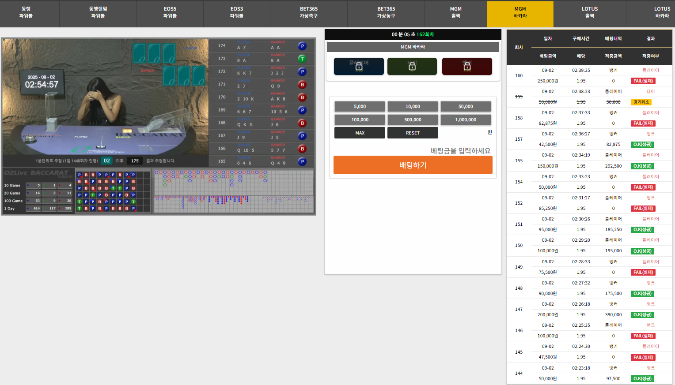The width and height of the screenshot is (675, 385).
Task: Switch to the LOTUS 홀짝 tab
Action: tap(589, 12)
